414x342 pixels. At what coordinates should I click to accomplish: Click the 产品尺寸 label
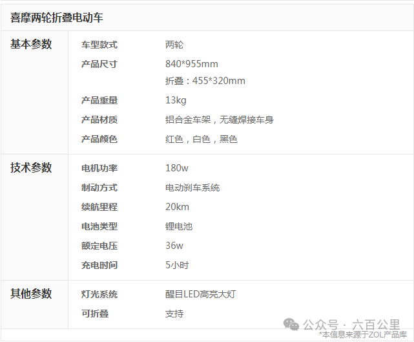99,64
